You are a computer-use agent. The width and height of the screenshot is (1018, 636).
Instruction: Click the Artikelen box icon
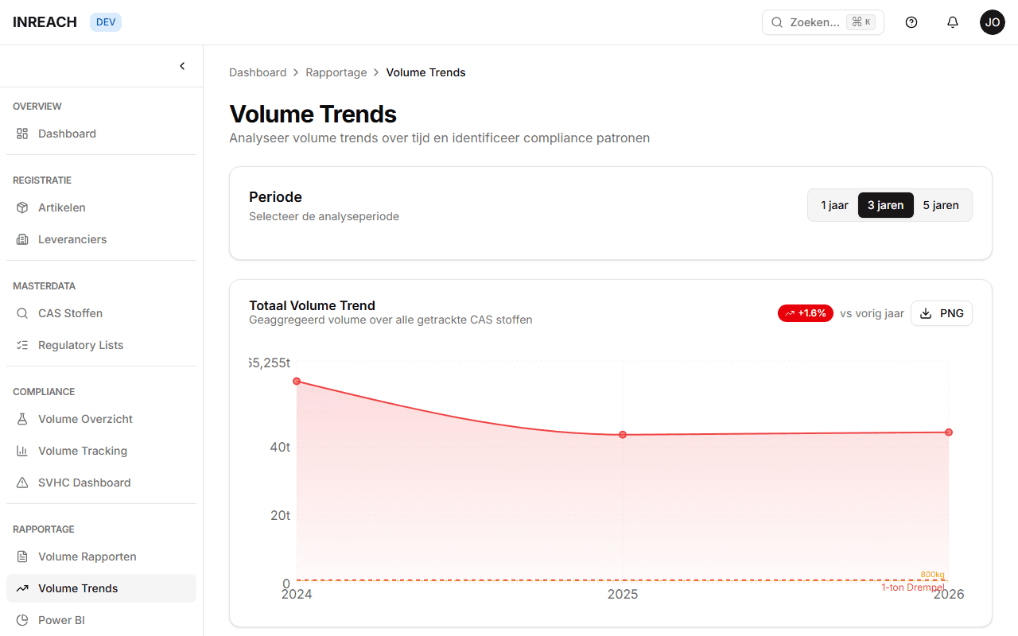[x=22, y=207]
